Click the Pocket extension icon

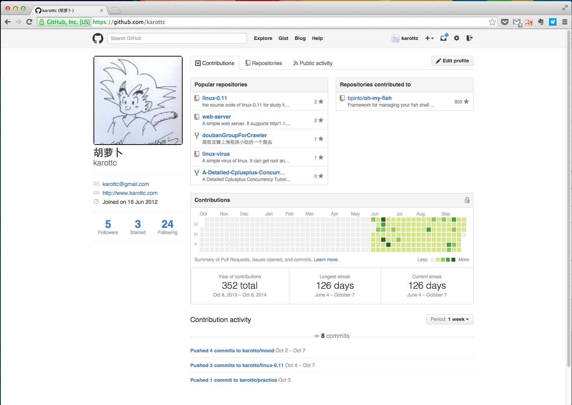tap(505, 22)
